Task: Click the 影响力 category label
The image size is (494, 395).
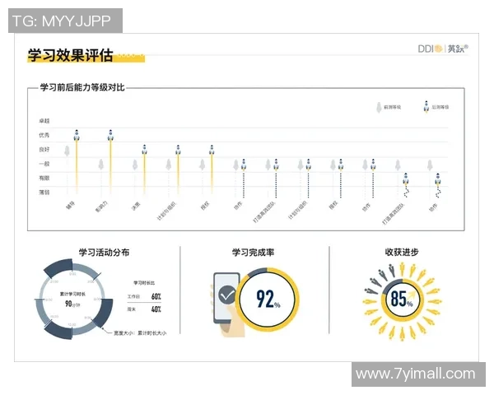Action: point(101,207)
